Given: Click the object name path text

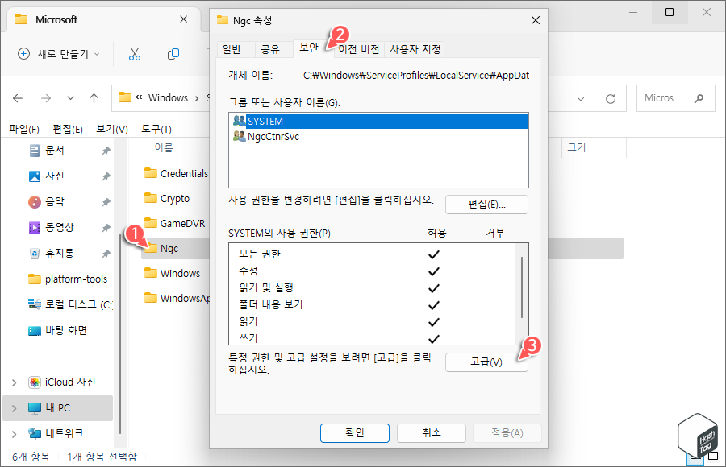Looking at the screenshot, I should pyautogui.click(x=416, y=76).
